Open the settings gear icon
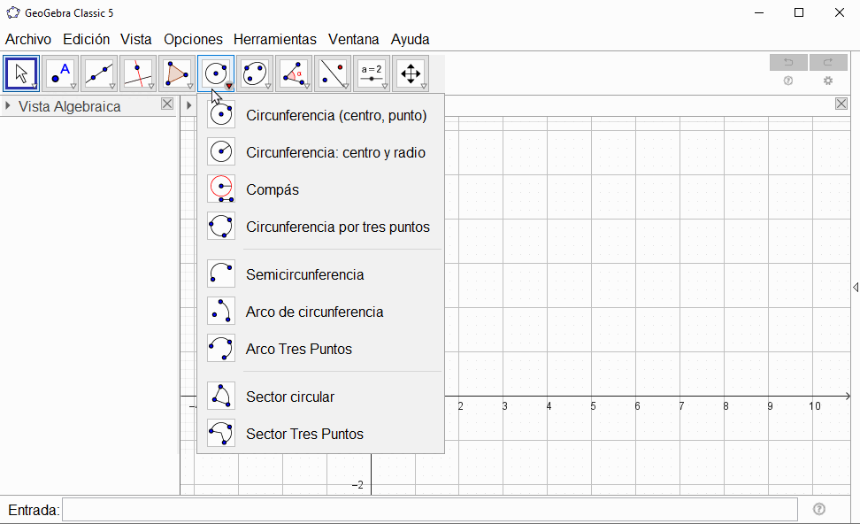The width and height of the screenshot is (860, 524). (828, 81)
